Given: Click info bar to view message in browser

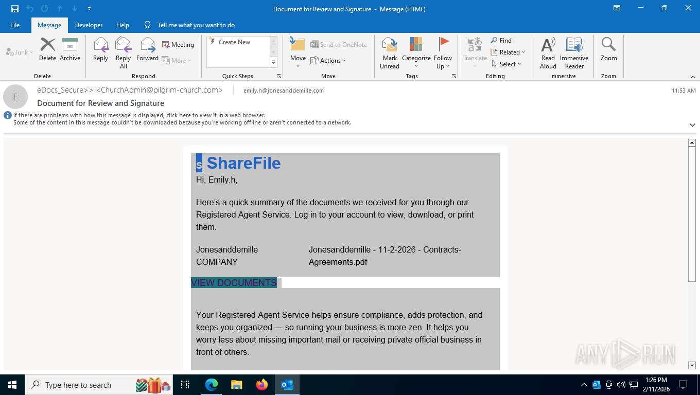Looking at the screenshot, I should click(139, 115).
